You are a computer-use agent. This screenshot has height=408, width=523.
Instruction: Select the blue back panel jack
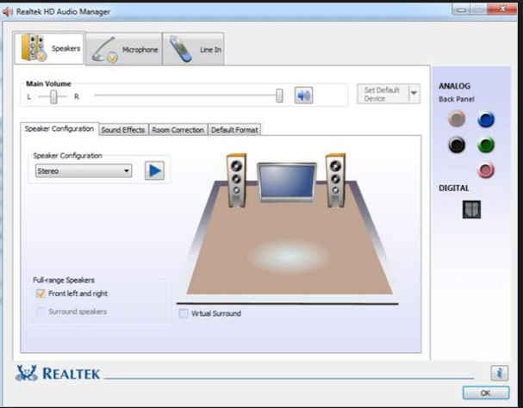(486, 120)
